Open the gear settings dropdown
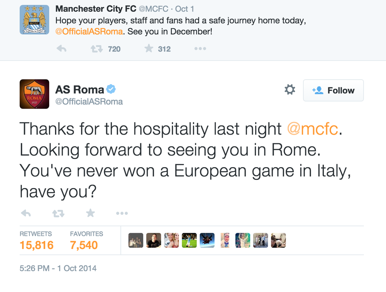Viewport: 386px width, 292px height. [290, 90]
